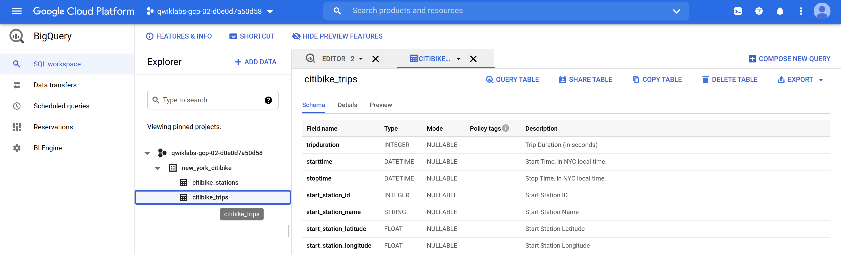Screen dimensions: 841x254
Task: Close the CITIBIKE table tab
Action: pyautogui.click(x=473, y=59)
